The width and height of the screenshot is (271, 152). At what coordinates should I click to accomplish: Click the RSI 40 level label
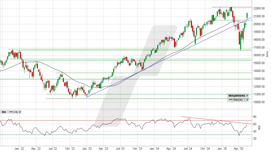pyautogui.click(x=255, y=131)
